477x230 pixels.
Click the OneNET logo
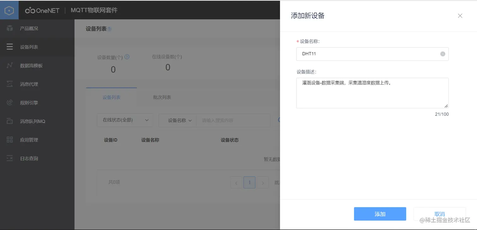[x=42, y=10]
